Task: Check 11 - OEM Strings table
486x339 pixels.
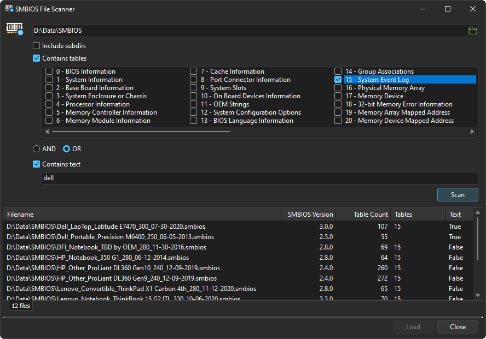Action: coord(193,104)
